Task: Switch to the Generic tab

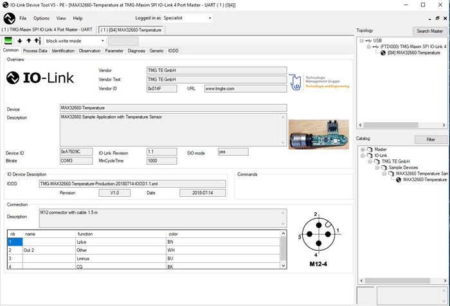Action: [156, 51]
